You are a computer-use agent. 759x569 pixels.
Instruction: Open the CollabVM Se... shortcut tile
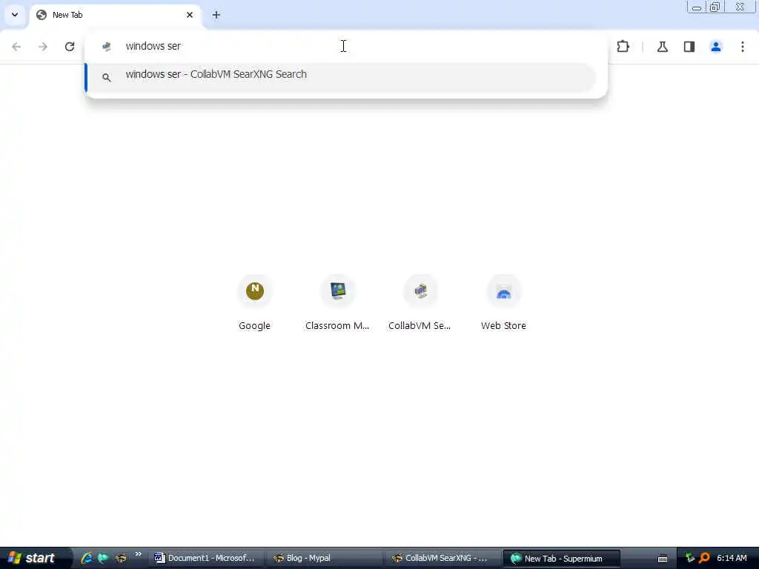tap(420, 303)
